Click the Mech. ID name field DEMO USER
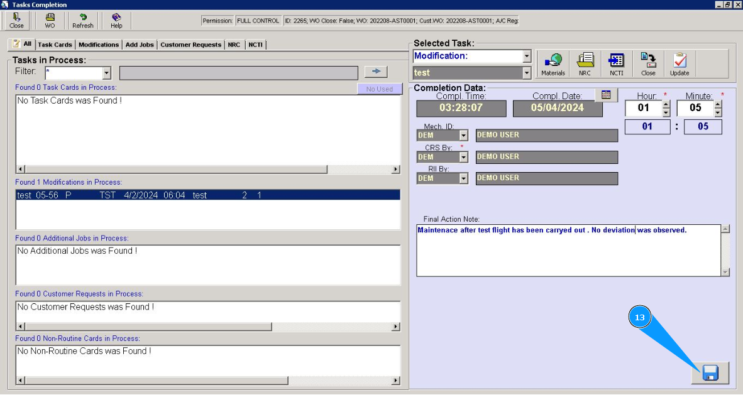Image resolution: width=743 pixels, height=395 pixels. click(547, 136)
